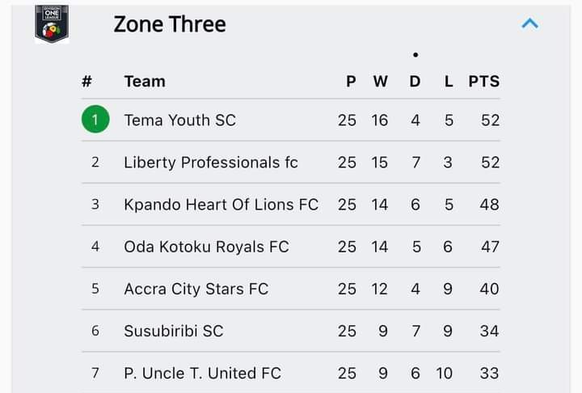Click the # rank column header
The width and height of the screenshot is (582, 393).
pyautogui.click(x=86, y=82)
